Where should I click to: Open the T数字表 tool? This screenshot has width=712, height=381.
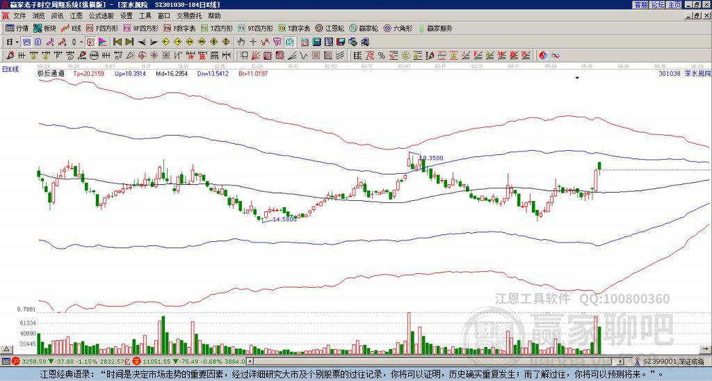tap(294, 28)
